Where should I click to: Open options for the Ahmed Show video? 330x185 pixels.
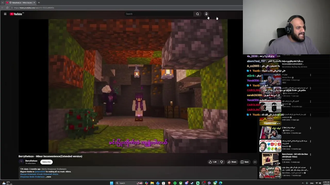(310, 75)
